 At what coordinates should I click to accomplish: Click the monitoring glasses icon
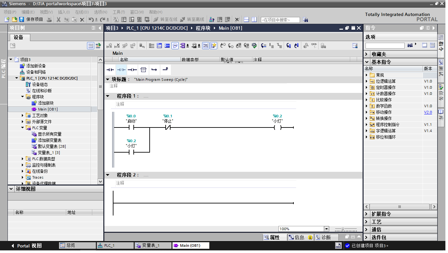[314, 46]
